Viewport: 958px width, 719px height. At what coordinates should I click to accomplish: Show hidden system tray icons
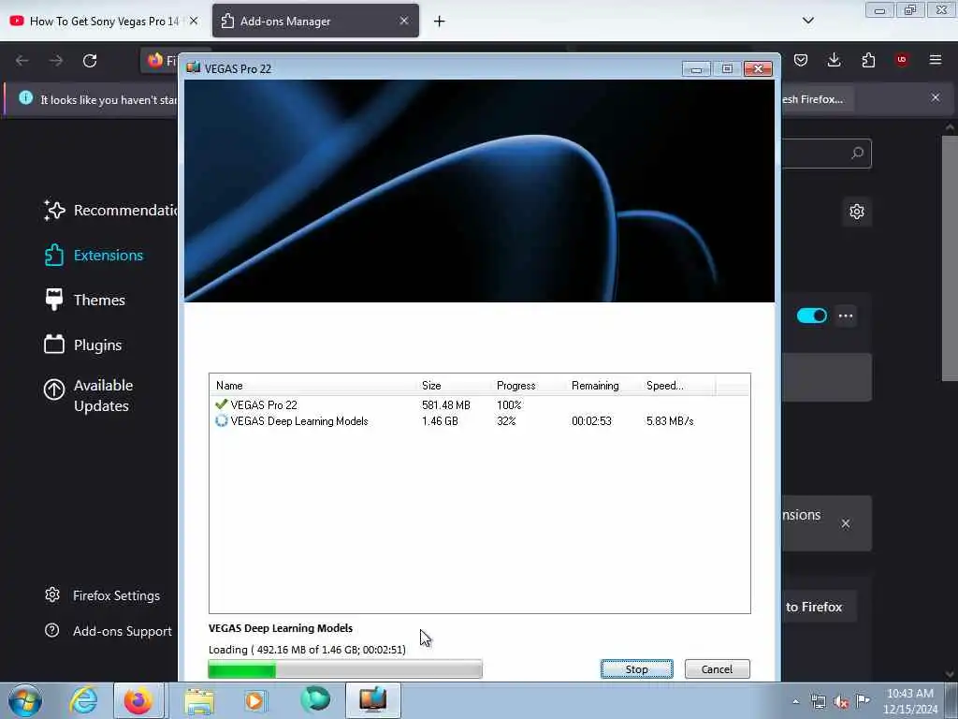click(x=795, y=701)
